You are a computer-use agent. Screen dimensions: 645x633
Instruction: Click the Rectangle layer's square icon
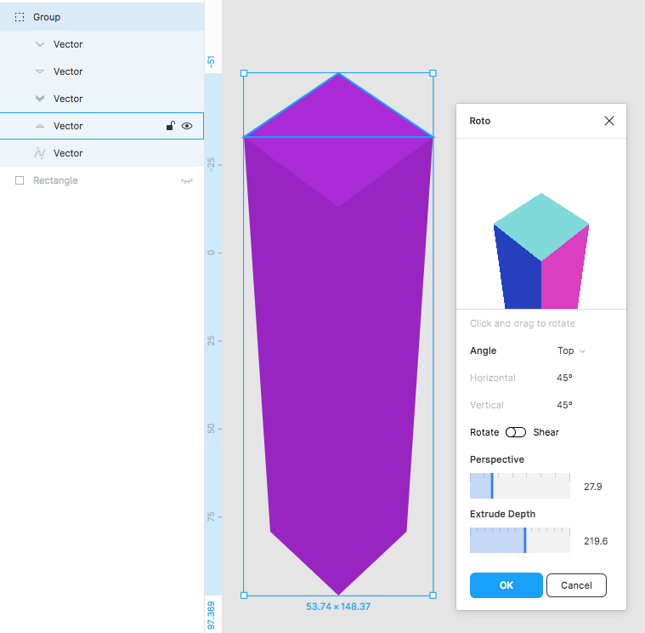20,180
